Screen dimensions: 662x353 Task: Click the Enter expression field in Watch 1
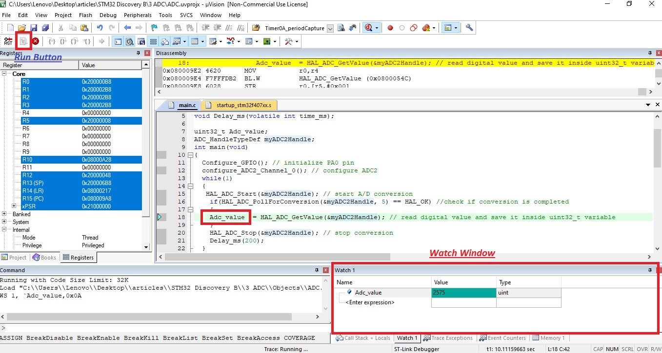click(x=370, y=302)
